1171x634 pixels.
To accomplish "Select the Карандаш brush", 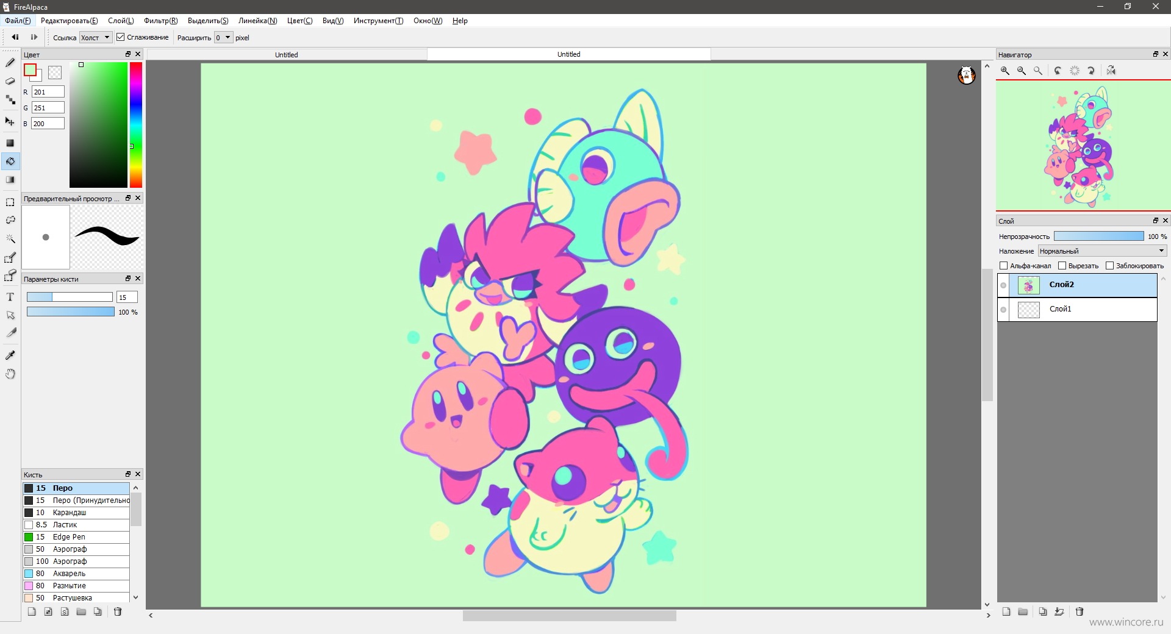I will (x=76, y=513).
